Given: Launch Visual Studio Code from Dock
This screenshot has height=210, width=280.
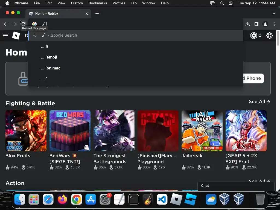Looking at the screenshot, I should click(x=162, y=199).
